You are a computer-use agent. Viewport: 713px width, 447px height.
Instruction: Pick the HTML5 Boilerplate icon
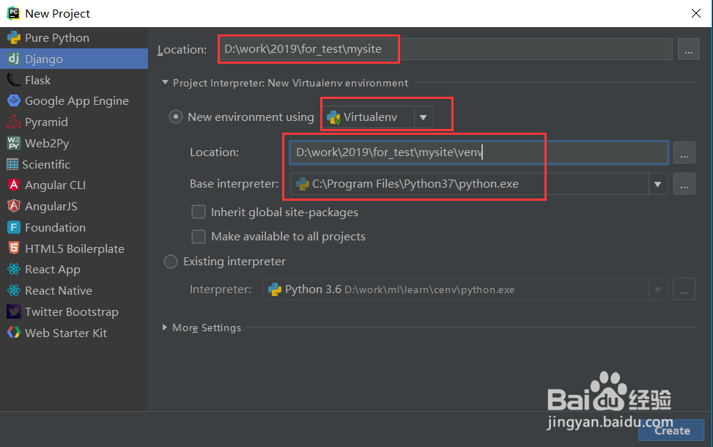[13, 249]
